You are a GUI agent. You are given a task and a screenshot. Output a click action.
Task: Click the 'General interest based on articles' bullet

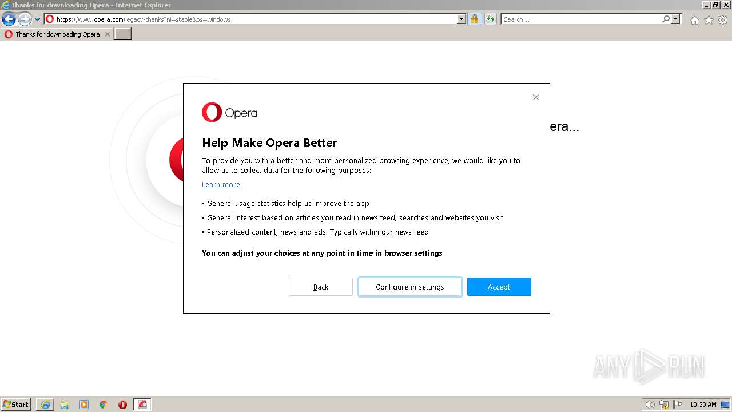353,217
